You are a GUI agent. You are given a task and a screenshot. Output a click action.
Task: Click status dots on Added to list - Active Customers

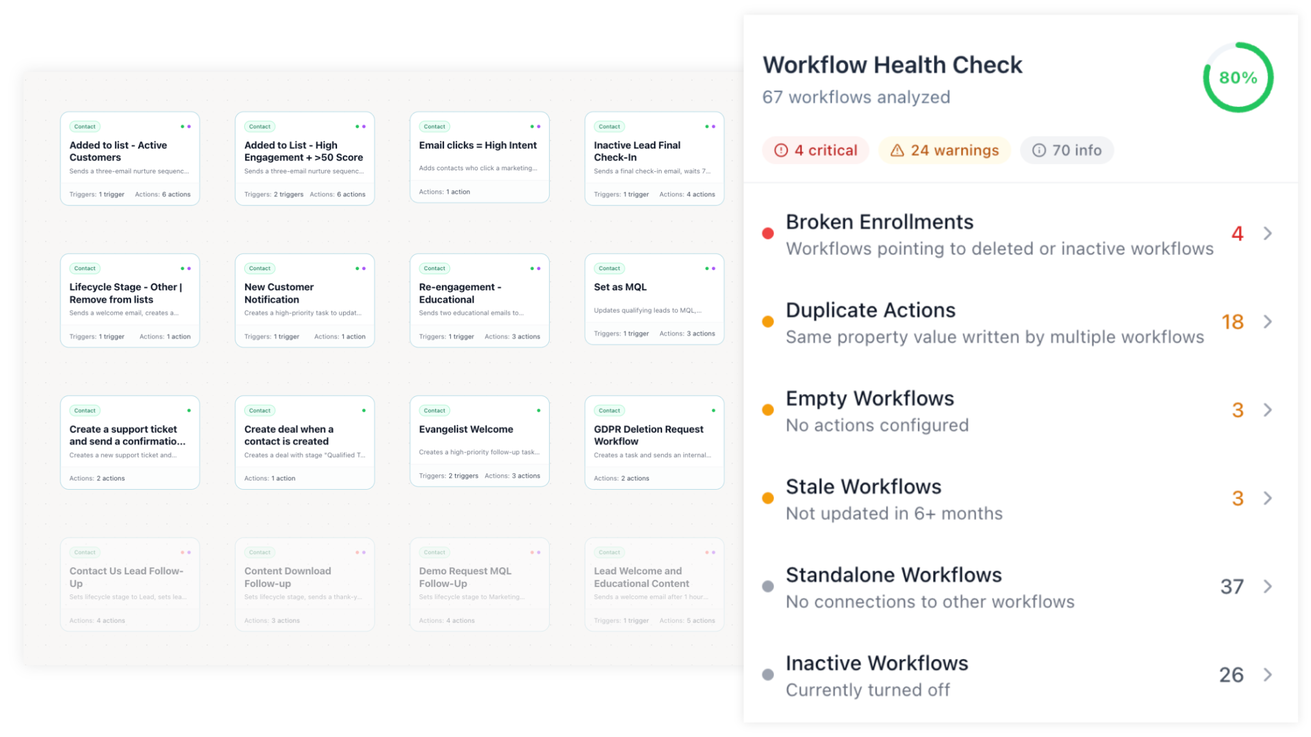coord(186,126)
